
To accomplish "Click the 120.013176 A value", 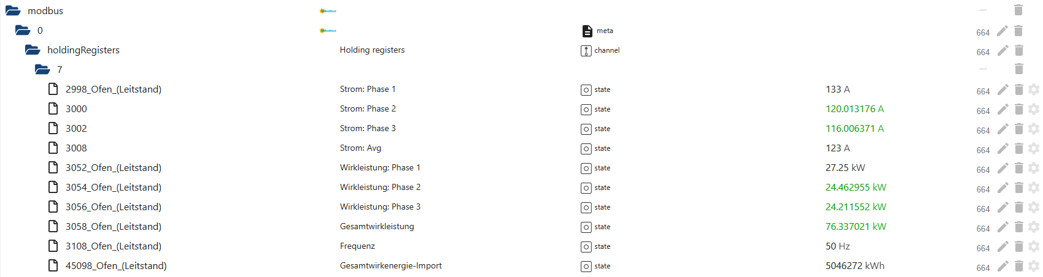I will pos(855,109).
